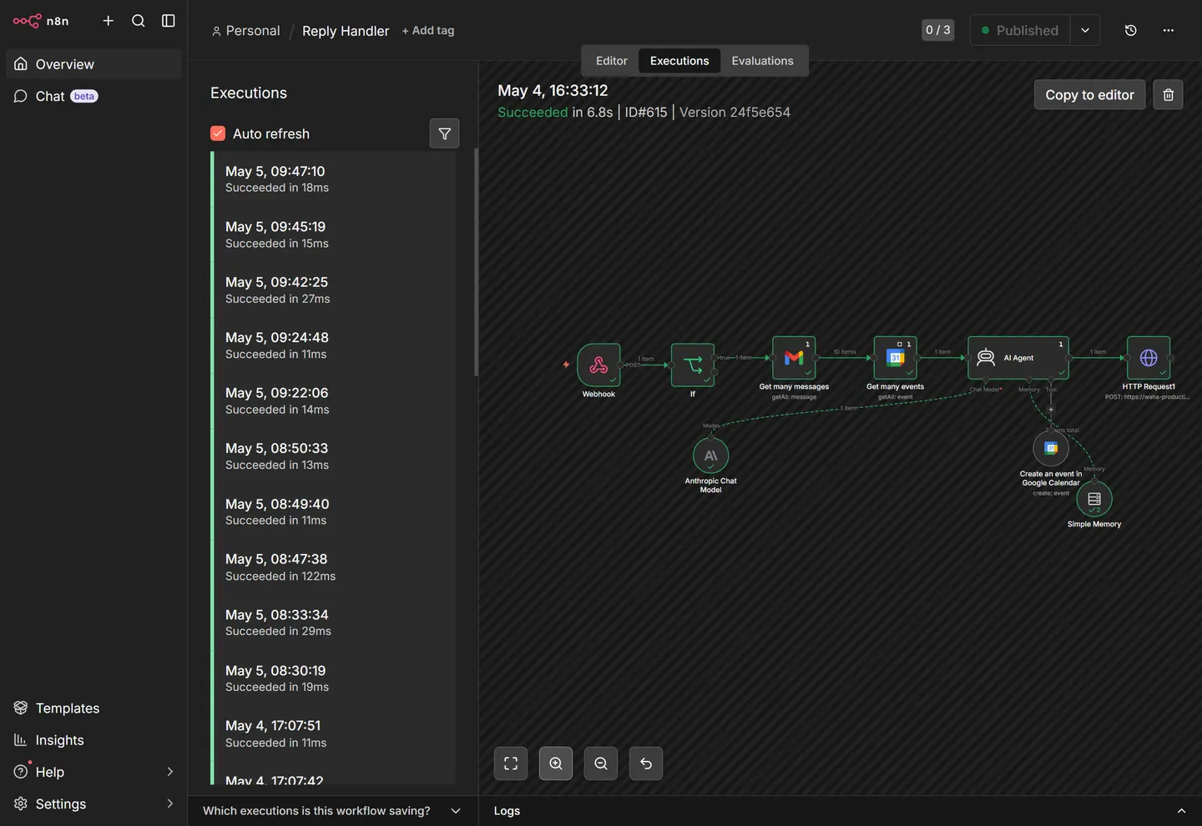Select the HTTP Request1 node
This screenshot has height=826, width=1202.
pyautogui.click(x=1149, y=358)
